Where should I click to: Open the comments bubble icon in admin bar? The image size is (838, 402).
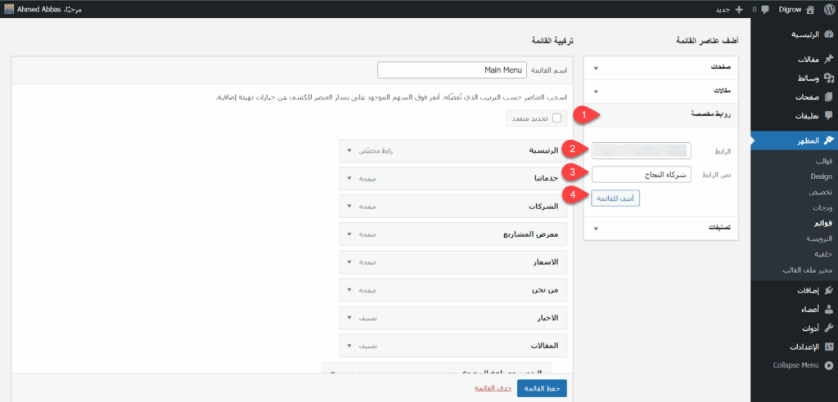point(764,10)
